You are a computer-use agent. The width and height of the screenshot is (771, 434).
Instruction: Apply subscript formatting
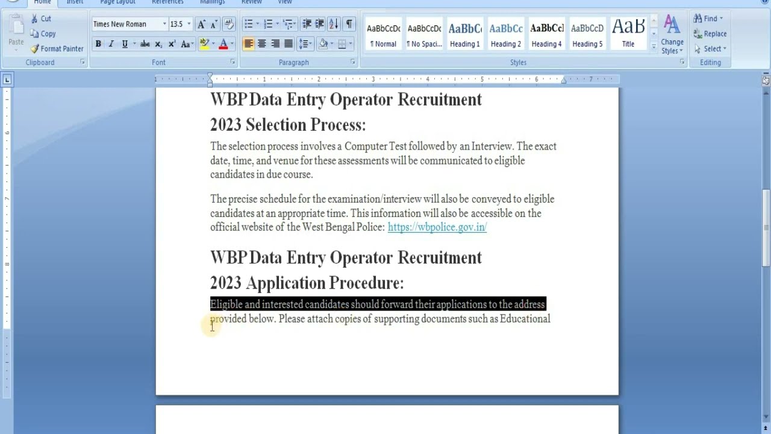[x=158, y=44]
